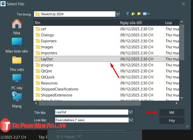Sort by the Loại column header

tap(172, 23)
